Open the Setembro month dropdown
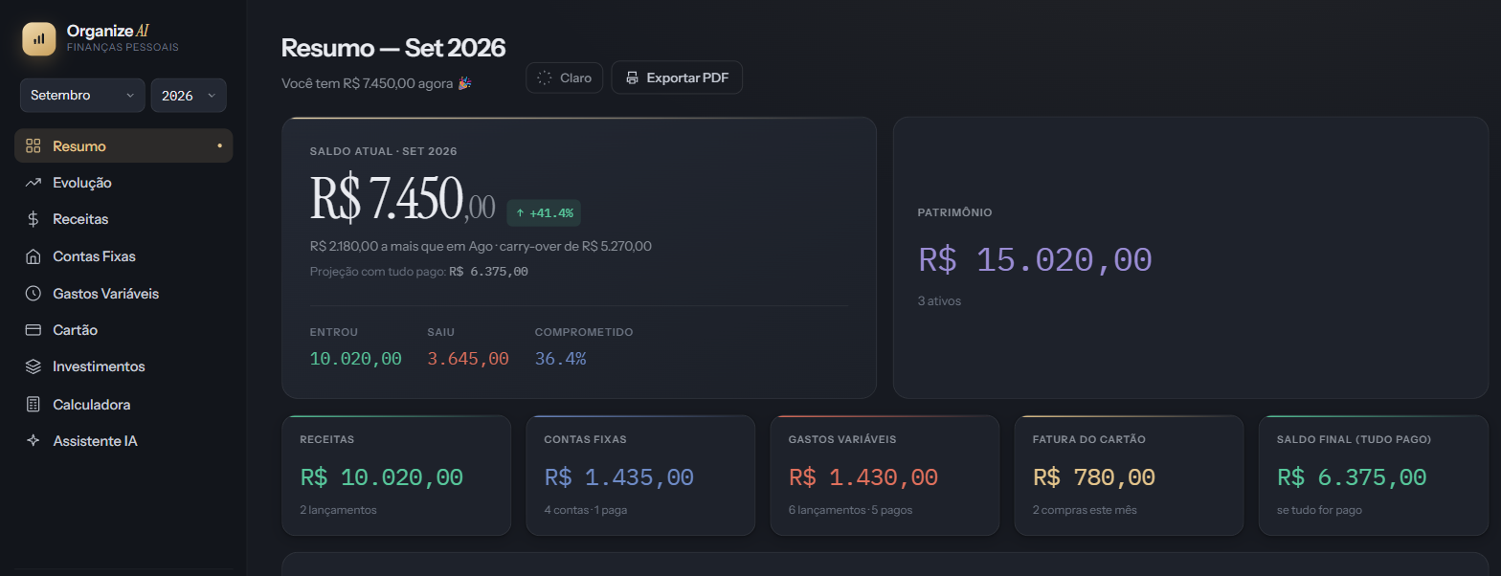1501x576 pixels. coord(82,96)
